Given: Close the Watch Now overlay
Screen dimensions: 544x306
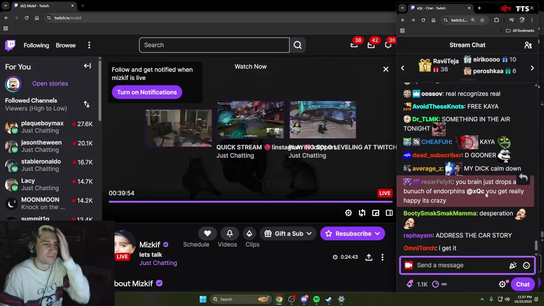Looking at the screenshot, I should [385, 69].
